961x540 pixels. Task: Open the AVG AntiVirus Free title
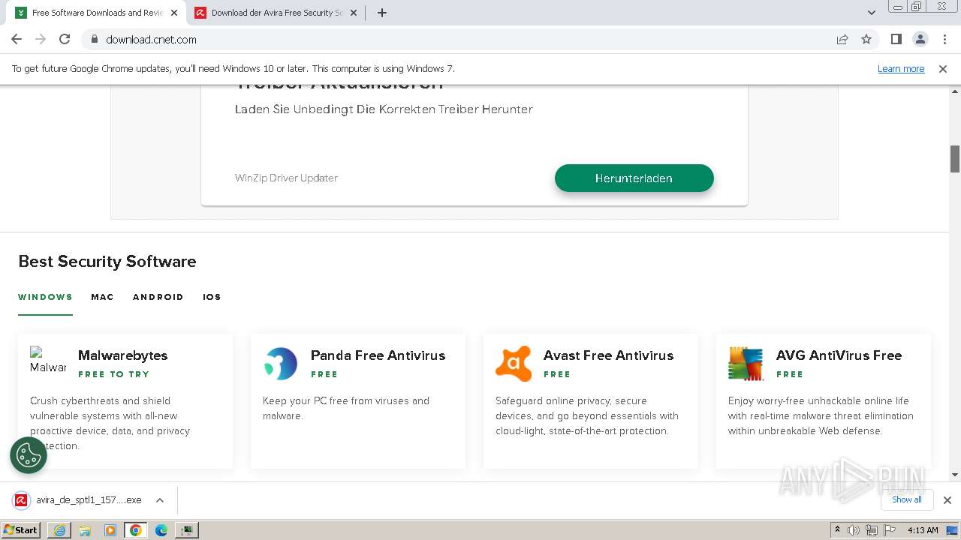pos(839,355)
